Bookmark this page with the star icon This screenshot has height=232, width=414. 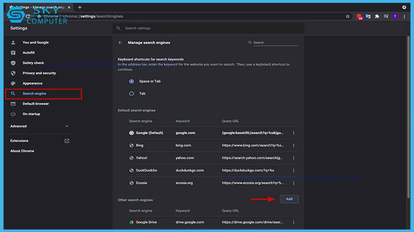pos(348,16)
